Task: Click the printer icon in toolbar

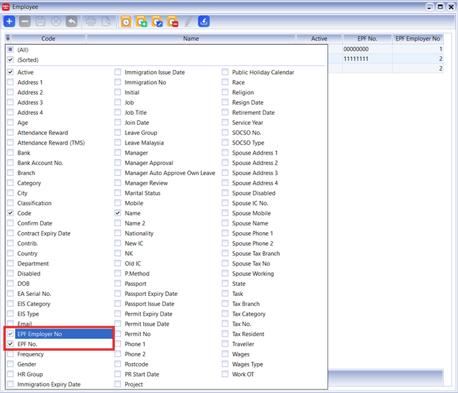Action: 91,22
